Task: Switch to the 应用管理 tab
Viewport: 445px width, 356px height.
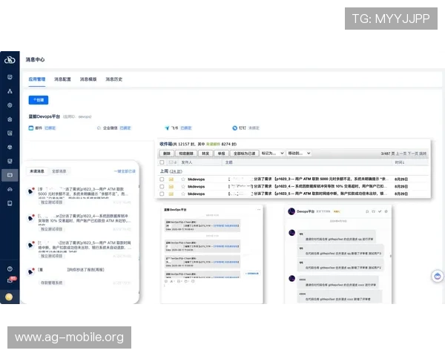Action: (37, 79)
